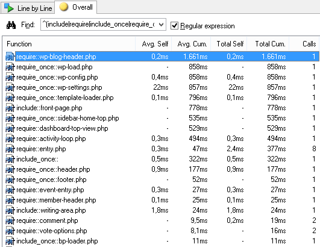Screen dimensions: 320x247
Task: Switch to the Line by Line tab
Action: (28, 8)
